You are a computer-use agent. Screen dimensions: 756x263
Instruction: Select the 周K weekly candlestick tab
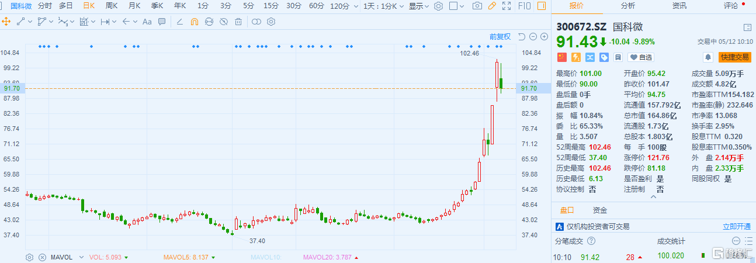tap(112, 6)
